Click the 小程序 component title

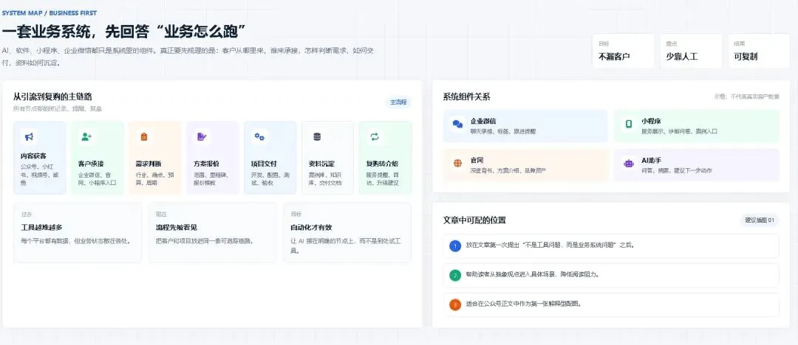(x=651, y=122)
